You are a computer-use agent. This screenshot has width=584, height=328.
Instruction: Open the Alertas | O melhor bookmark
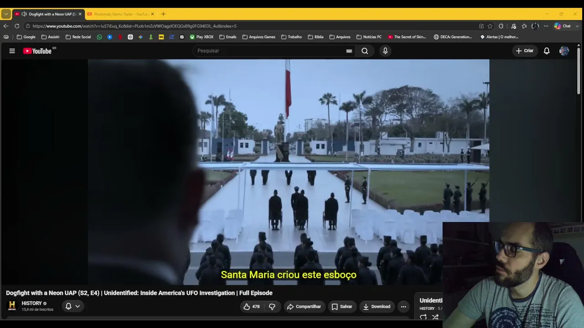pyautogui.click(x=499, y=37)
